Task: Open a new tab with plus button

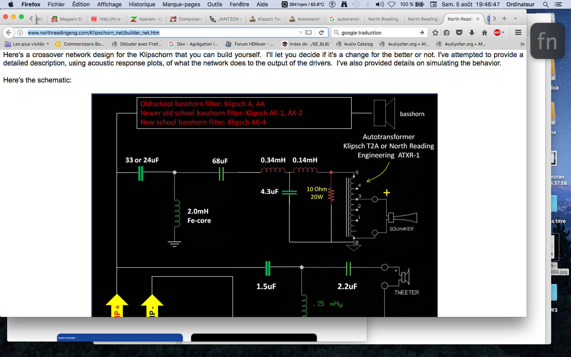Action: pyautogui.click(x=504, y=19)
